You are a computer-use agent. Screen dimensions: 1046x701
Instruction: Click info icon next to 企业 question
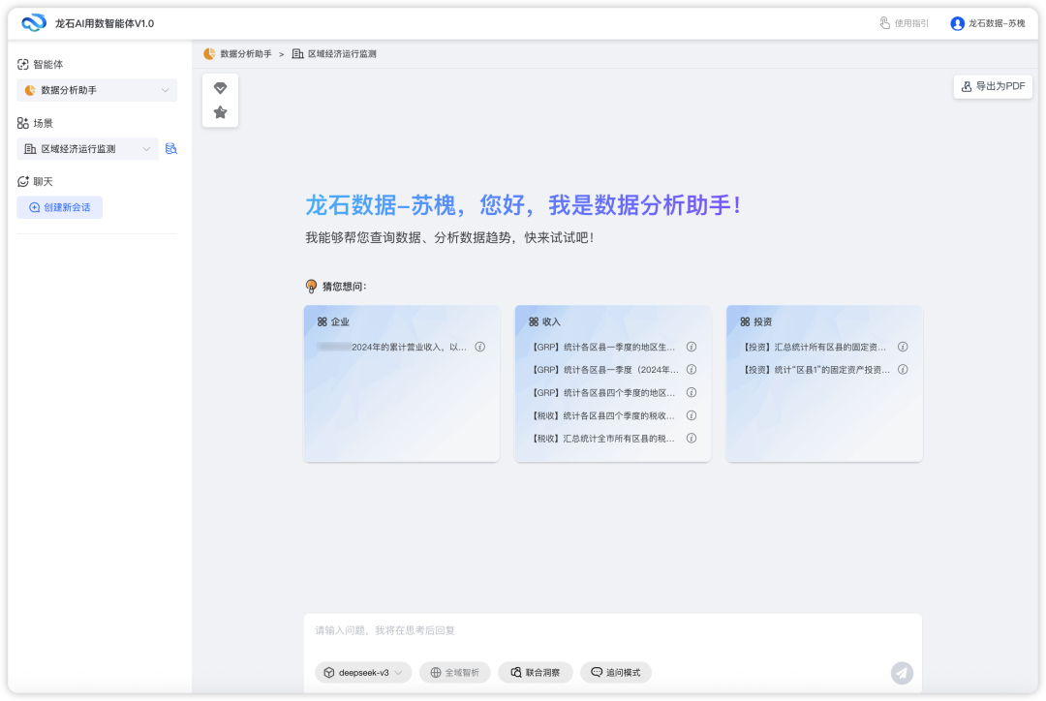(479, 347)
